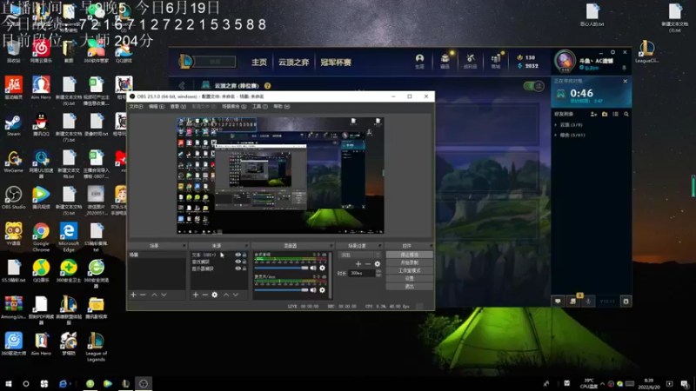Show hidden system tray icons chevron
This screenshot has height=391, width=696.
[x=602, y=383]
